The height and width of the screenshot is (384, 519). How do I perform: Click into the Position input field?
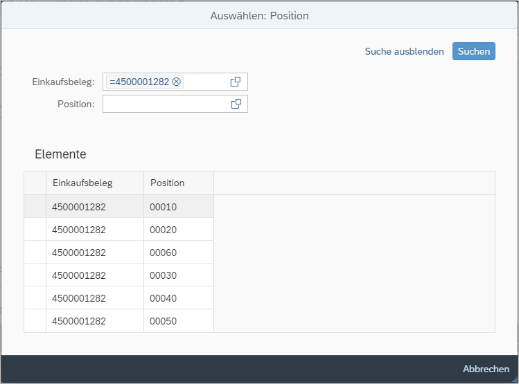165,104
